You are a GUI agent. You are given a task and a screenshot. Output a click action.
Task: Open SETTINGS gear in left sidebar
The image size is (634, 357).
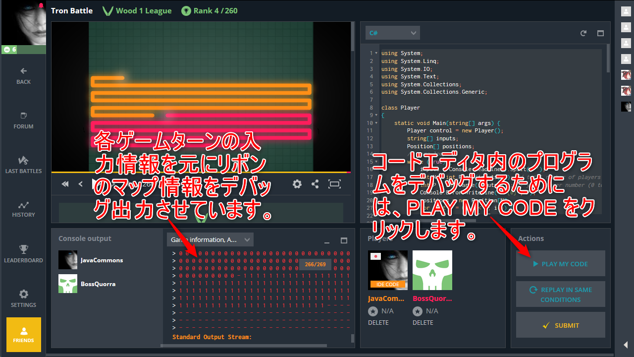click(23, 298)
